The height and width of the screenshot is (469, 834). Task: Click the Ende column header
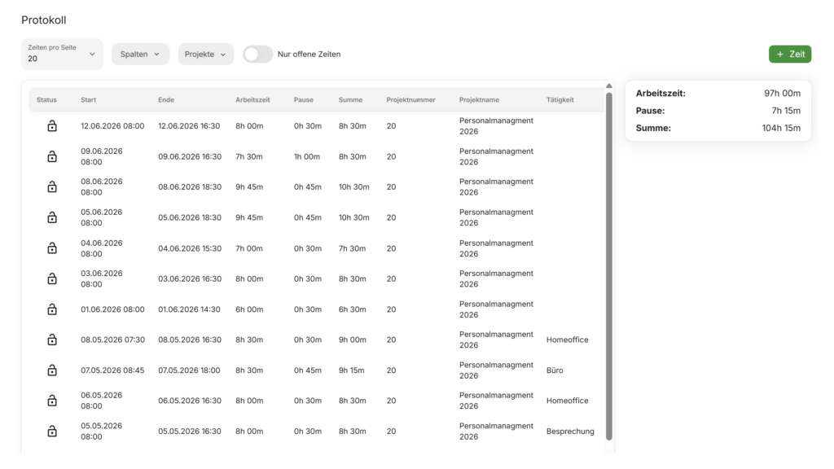[166, 100]
